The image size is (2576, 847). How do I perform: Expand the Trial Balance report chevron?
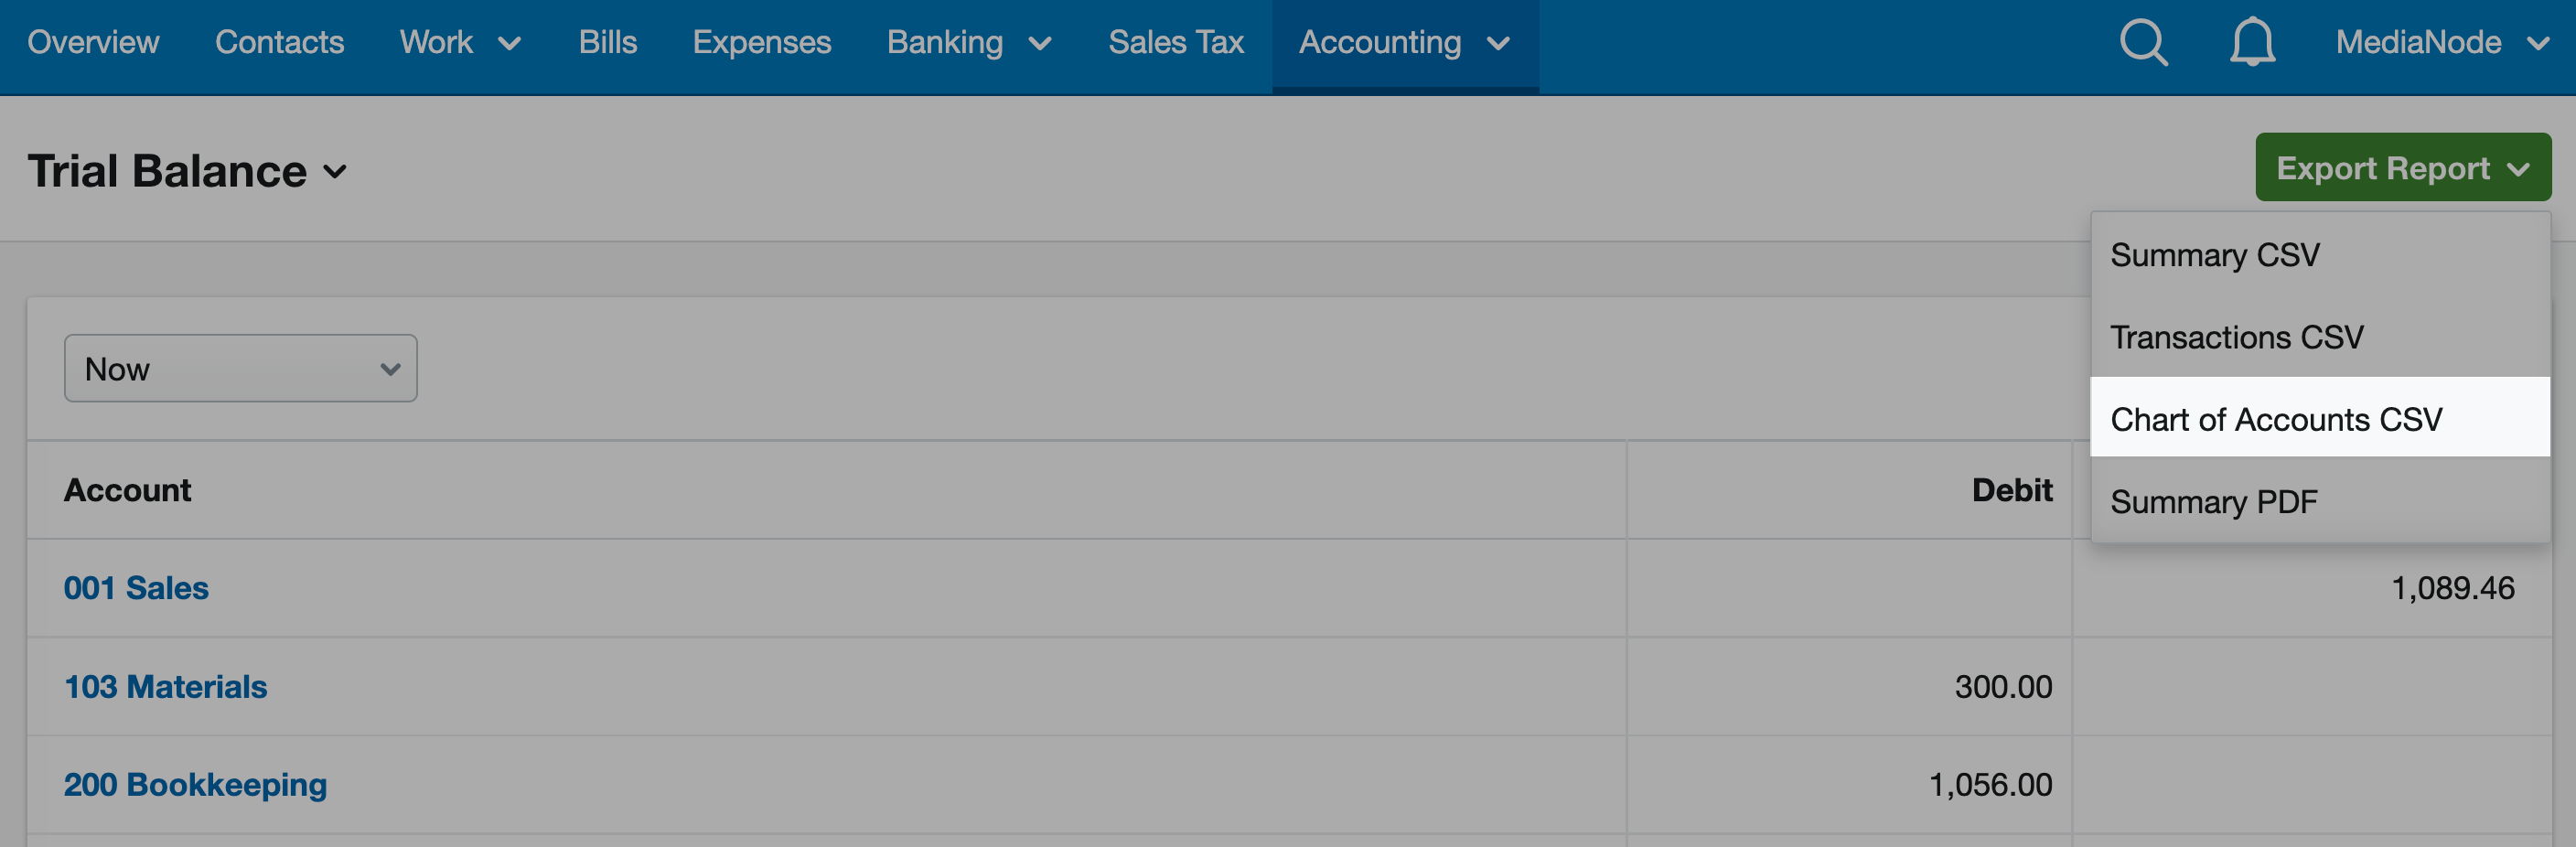point(335,172)
